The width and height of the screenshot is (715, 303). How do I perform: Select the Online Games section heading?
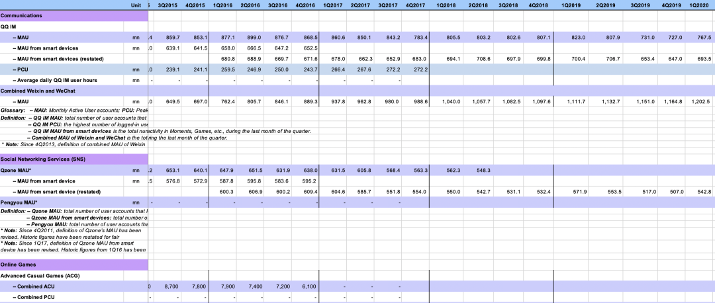click(19, 264)
